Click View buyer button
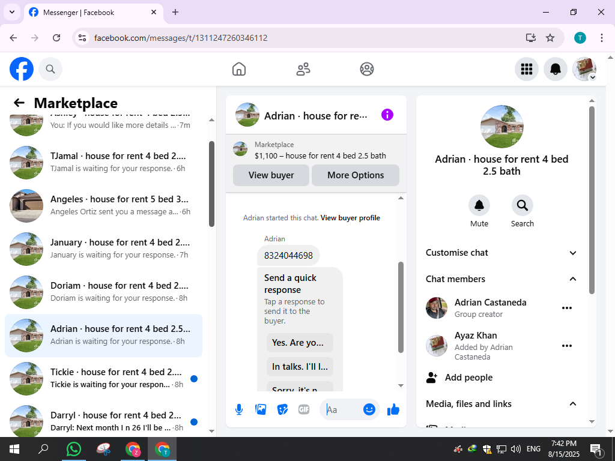 (271, 175)
